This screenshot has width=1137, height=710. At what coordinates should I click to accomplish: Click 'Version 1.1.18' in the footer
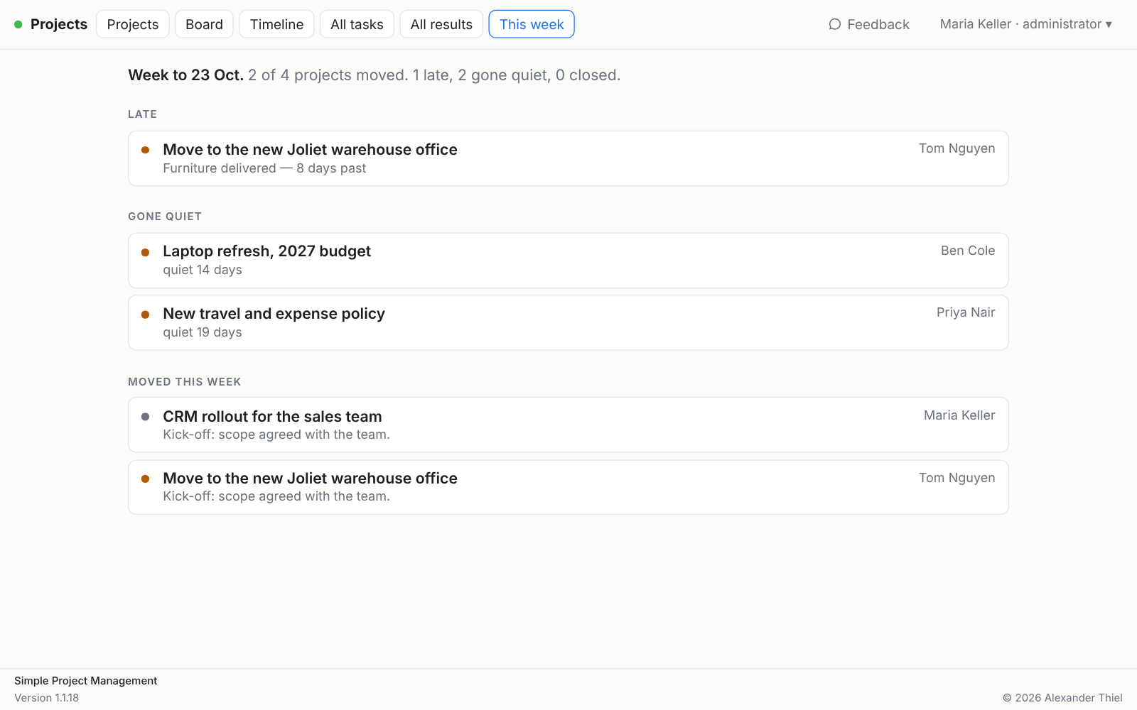(46, 698)
